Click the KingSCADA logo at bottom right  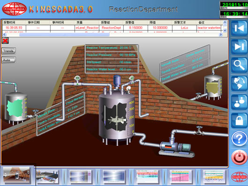(x=239, y=177)
